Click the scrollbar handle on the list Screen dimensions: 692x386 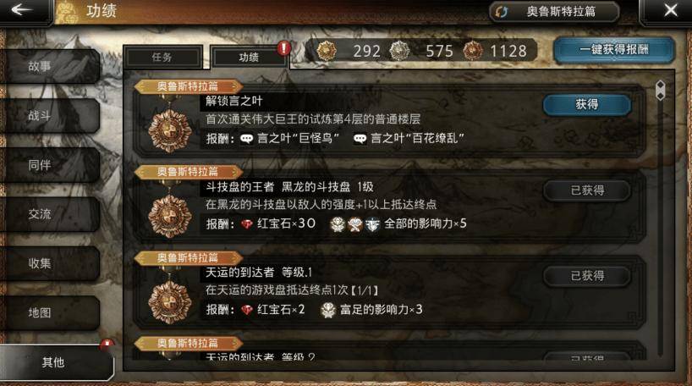tap(660, 90)
